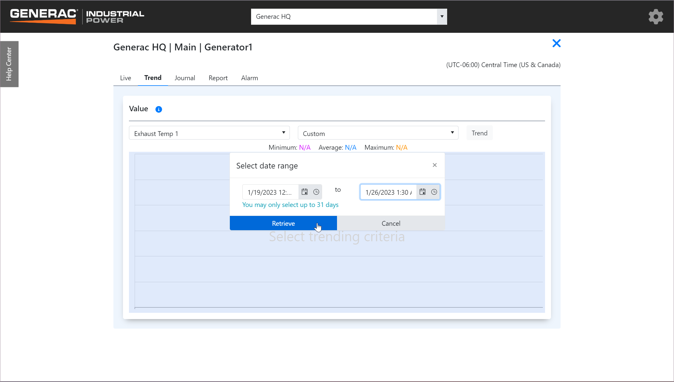The height and width of the screenshot is (382, 674).
Task: Go to the Alarm tab
Action: pos(249,78)
